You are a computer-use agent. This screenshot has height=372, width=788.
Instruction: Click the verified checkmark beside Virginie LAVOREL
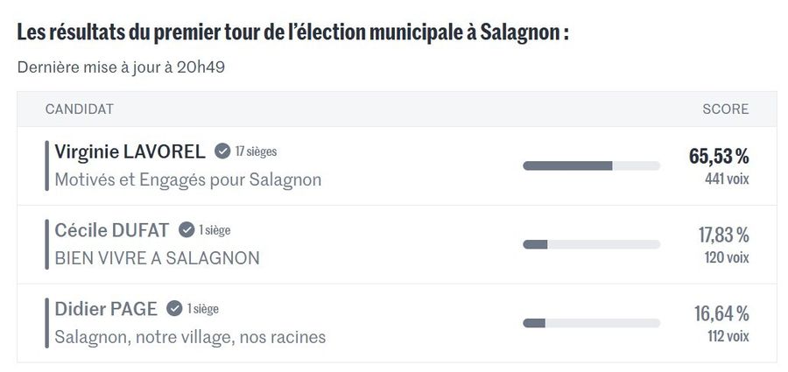[222, 151]
